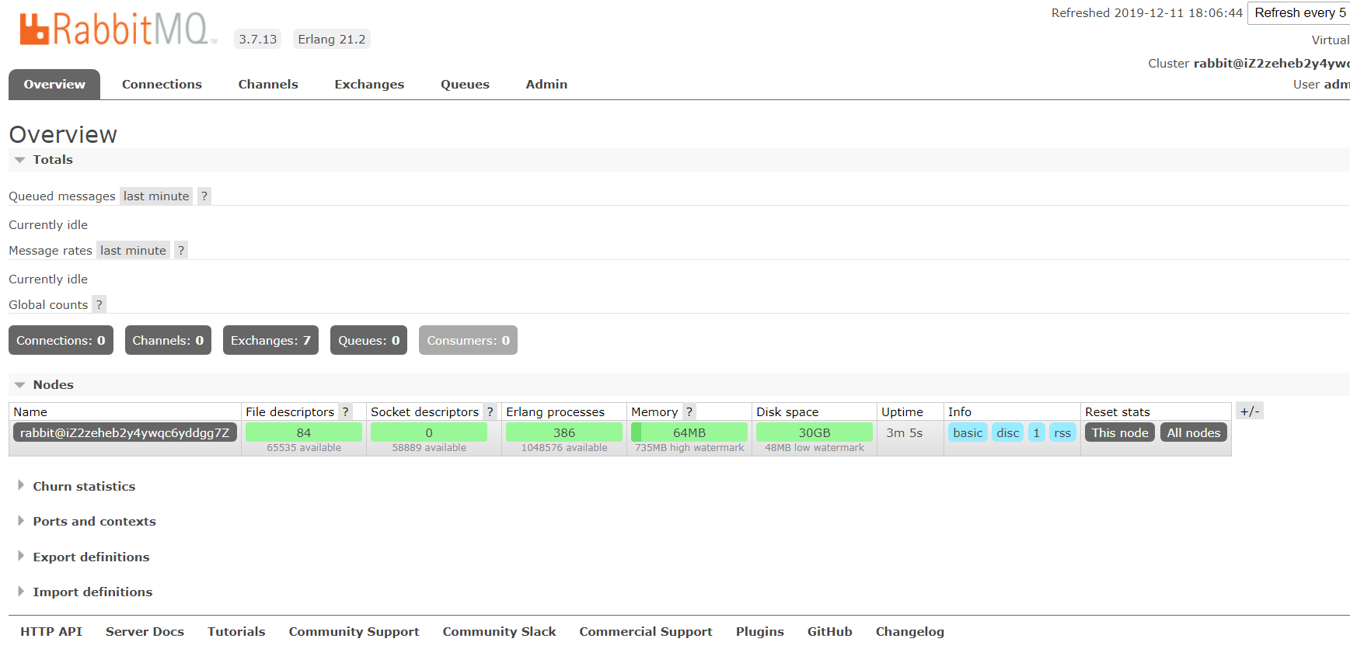Click the Uptime value 3m 5s
The image size is (1350, 656).
[905, 433]
